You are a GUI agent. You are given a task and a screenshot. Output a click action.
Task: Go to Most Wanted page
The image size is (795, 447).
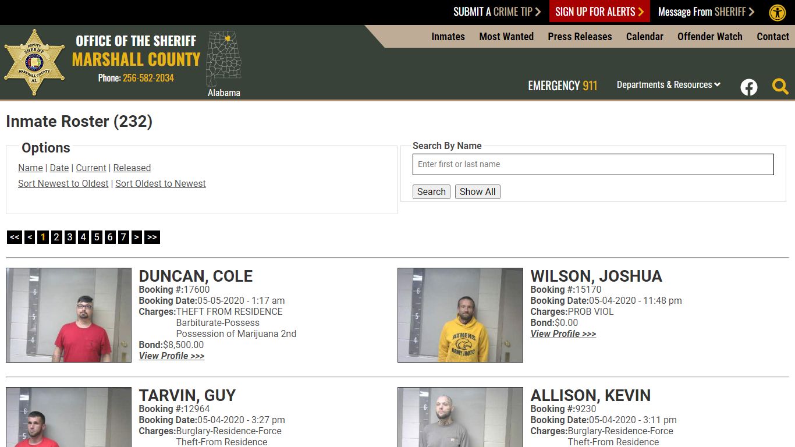click(x=506, y=36)
